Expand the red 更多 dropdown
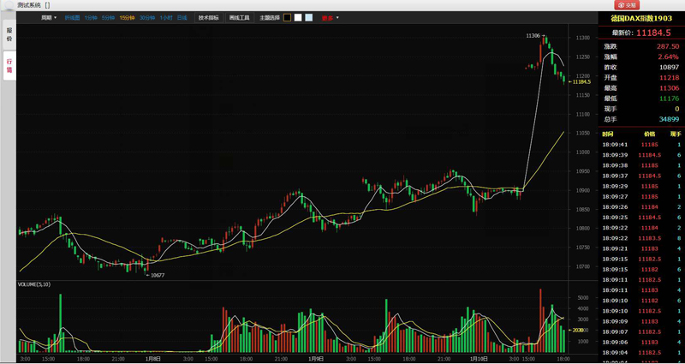The width and height of the screenshot is (685, 364). 331,18
